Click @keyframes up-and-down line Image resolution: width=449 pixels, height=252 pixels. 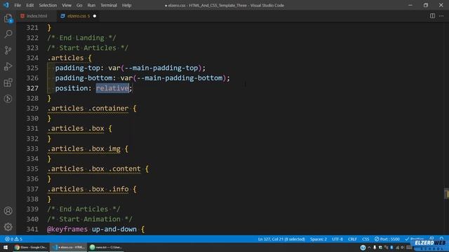[x=95, y=229]
